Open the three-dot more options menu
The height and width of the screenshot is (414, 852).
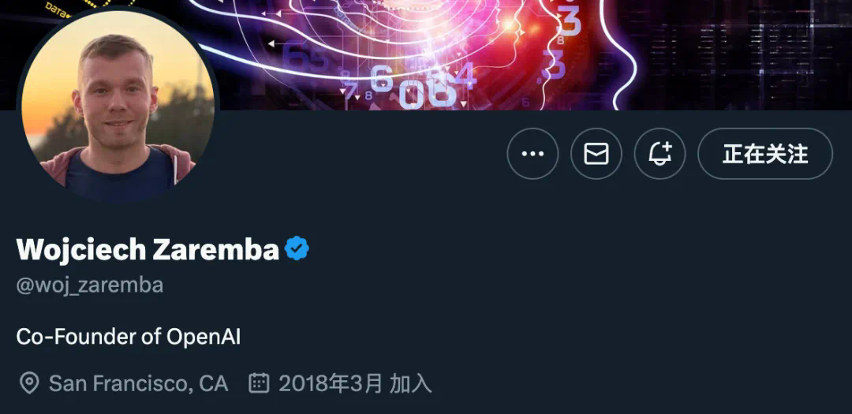(532, 154)
